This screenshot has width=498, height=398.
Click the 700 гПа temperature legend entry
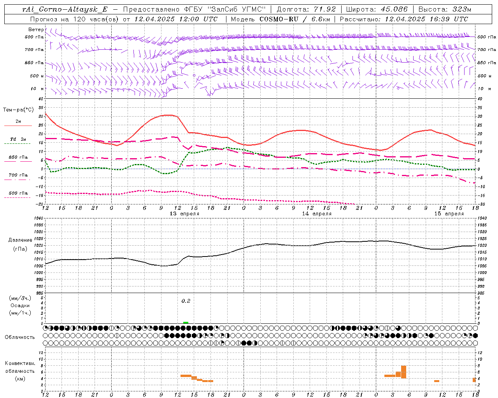(18, 176)
